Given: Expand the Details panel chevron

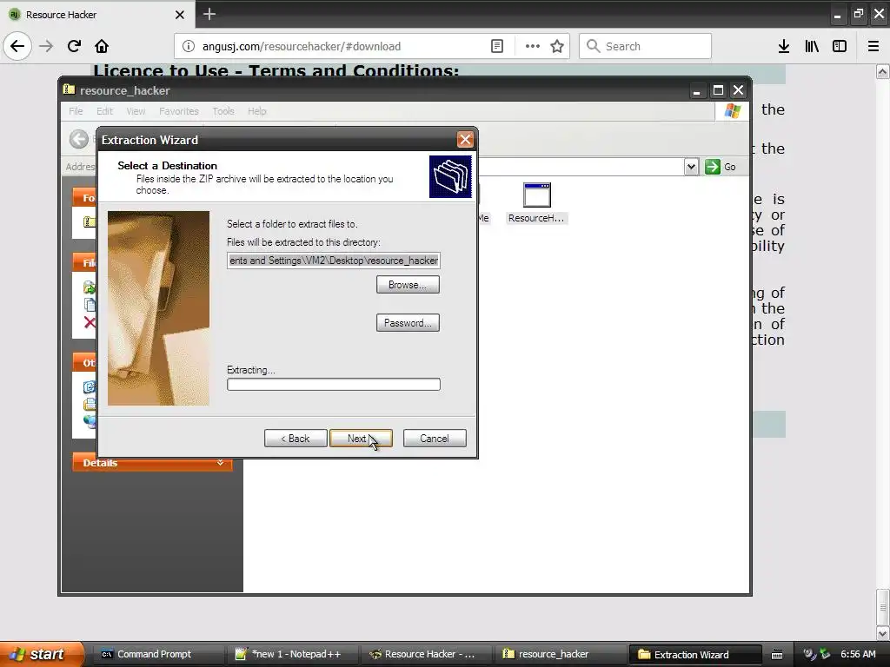Looking at the screenshot, I should tap(220, 463).
